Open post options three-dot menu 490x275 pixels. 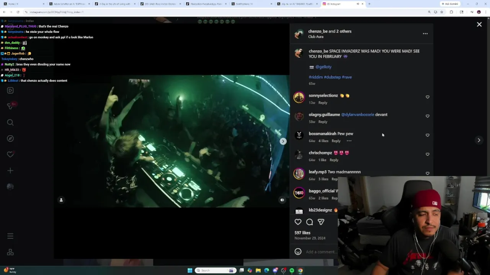point(425,34)
